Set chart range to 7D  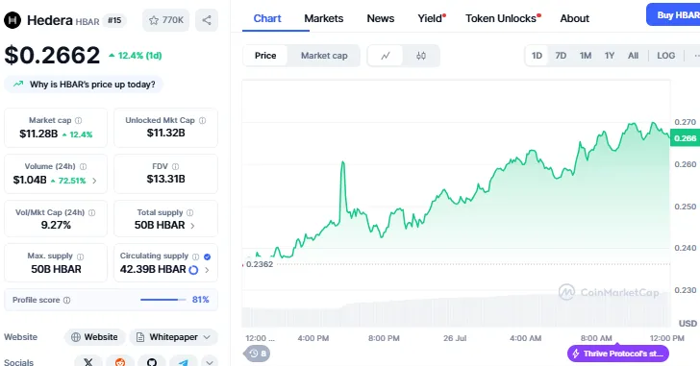tap(561, 56)
